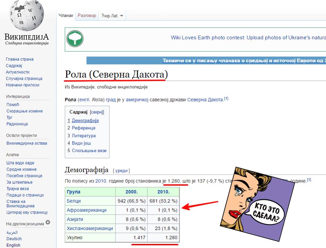Click the уреди edit link for Демографија
326x248 pixels.
[x=121, y=171]
